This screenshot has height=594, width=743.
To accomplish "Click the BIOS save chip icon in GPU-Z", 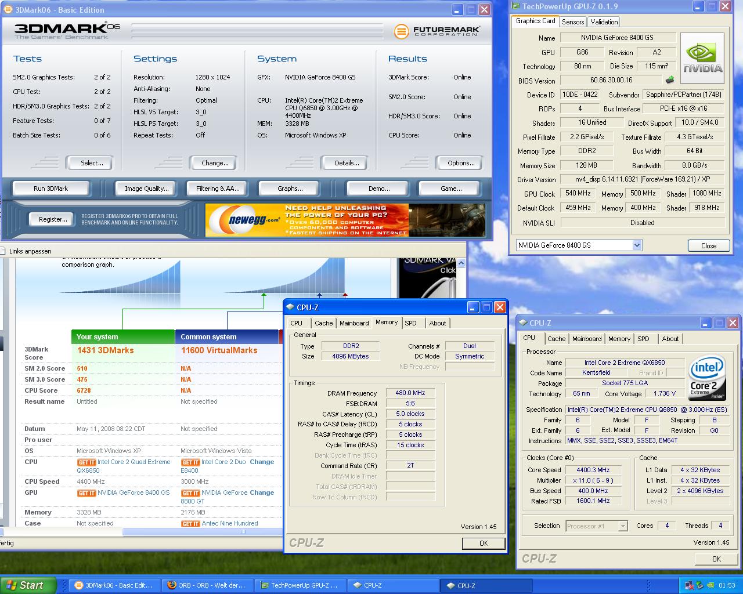I will pos(670,80).
